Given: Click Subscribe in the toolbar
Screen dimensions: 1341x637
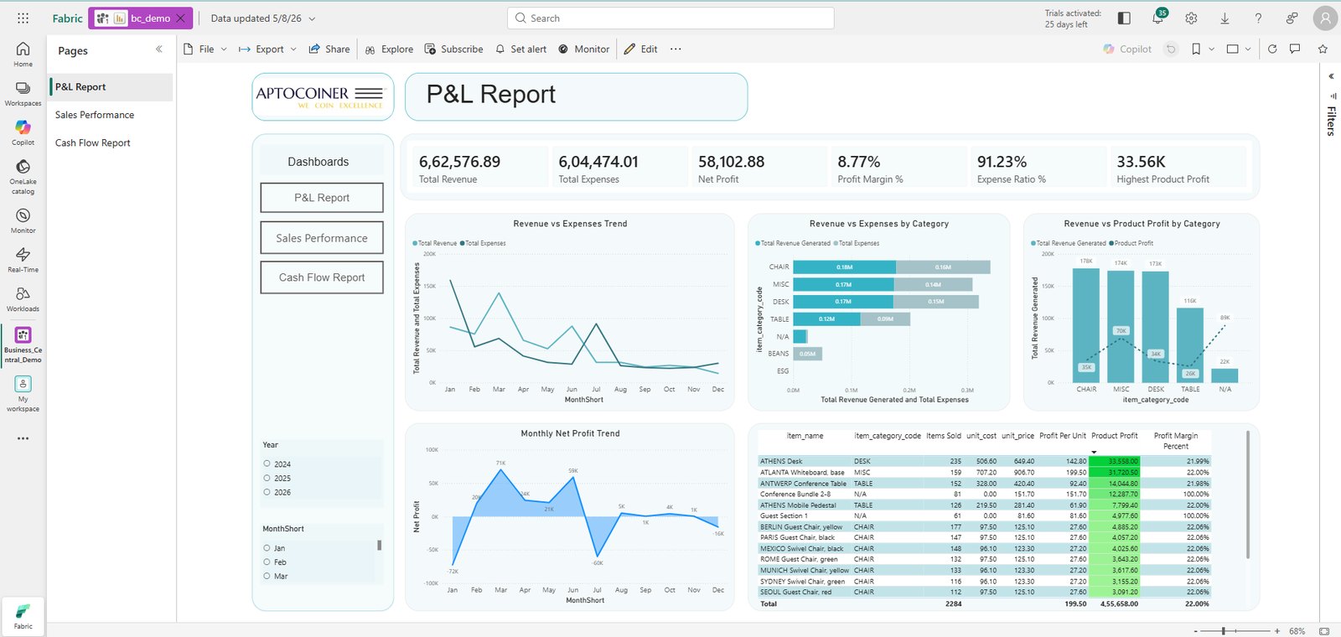Looking at the screenshot, I should tap(453, 49).
